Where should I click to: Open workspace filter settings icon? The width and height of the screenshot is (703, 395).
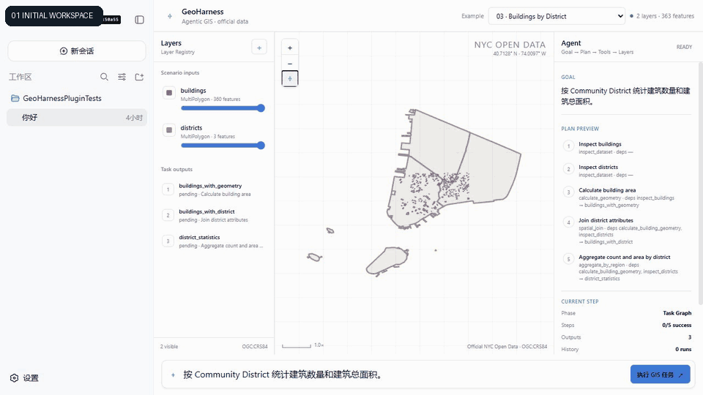[x=122, y=77]
